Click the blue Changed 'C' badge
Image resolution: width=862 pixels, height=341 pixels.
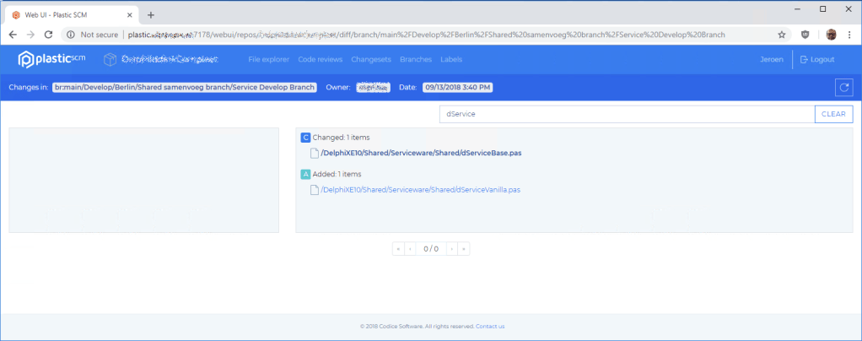(x=305, y=137)
